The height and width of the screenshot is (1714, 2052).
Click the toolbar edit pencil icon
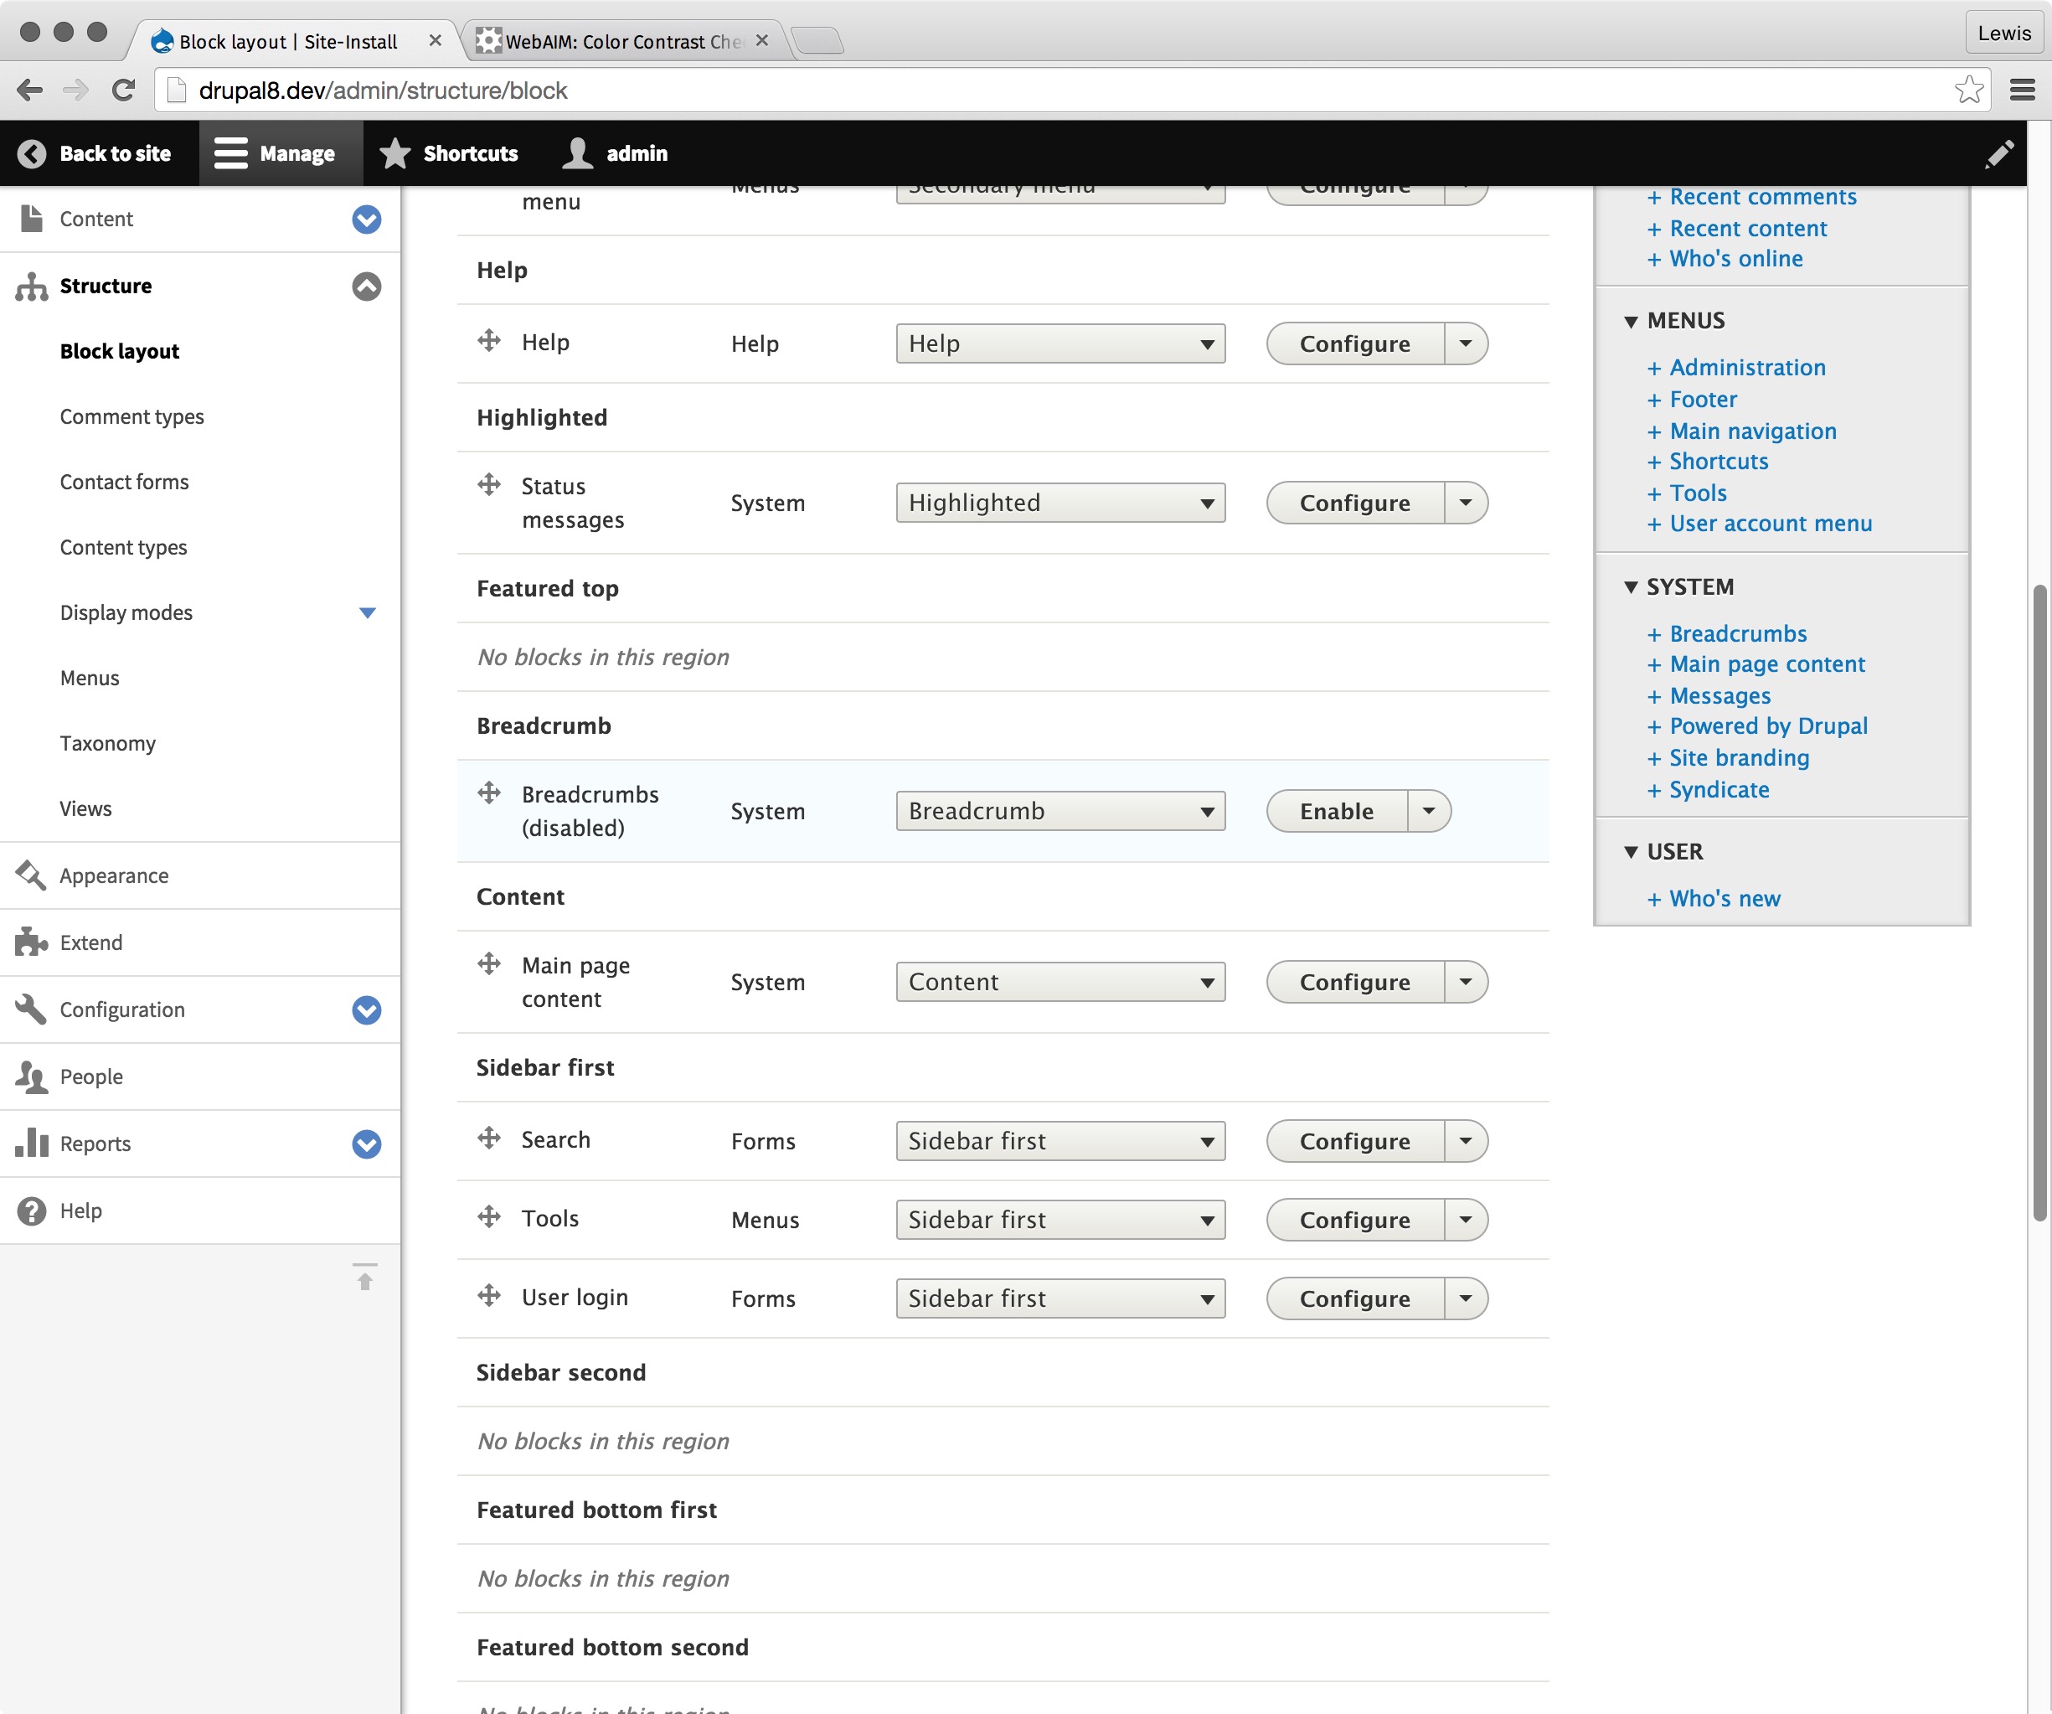(1999, 153)
